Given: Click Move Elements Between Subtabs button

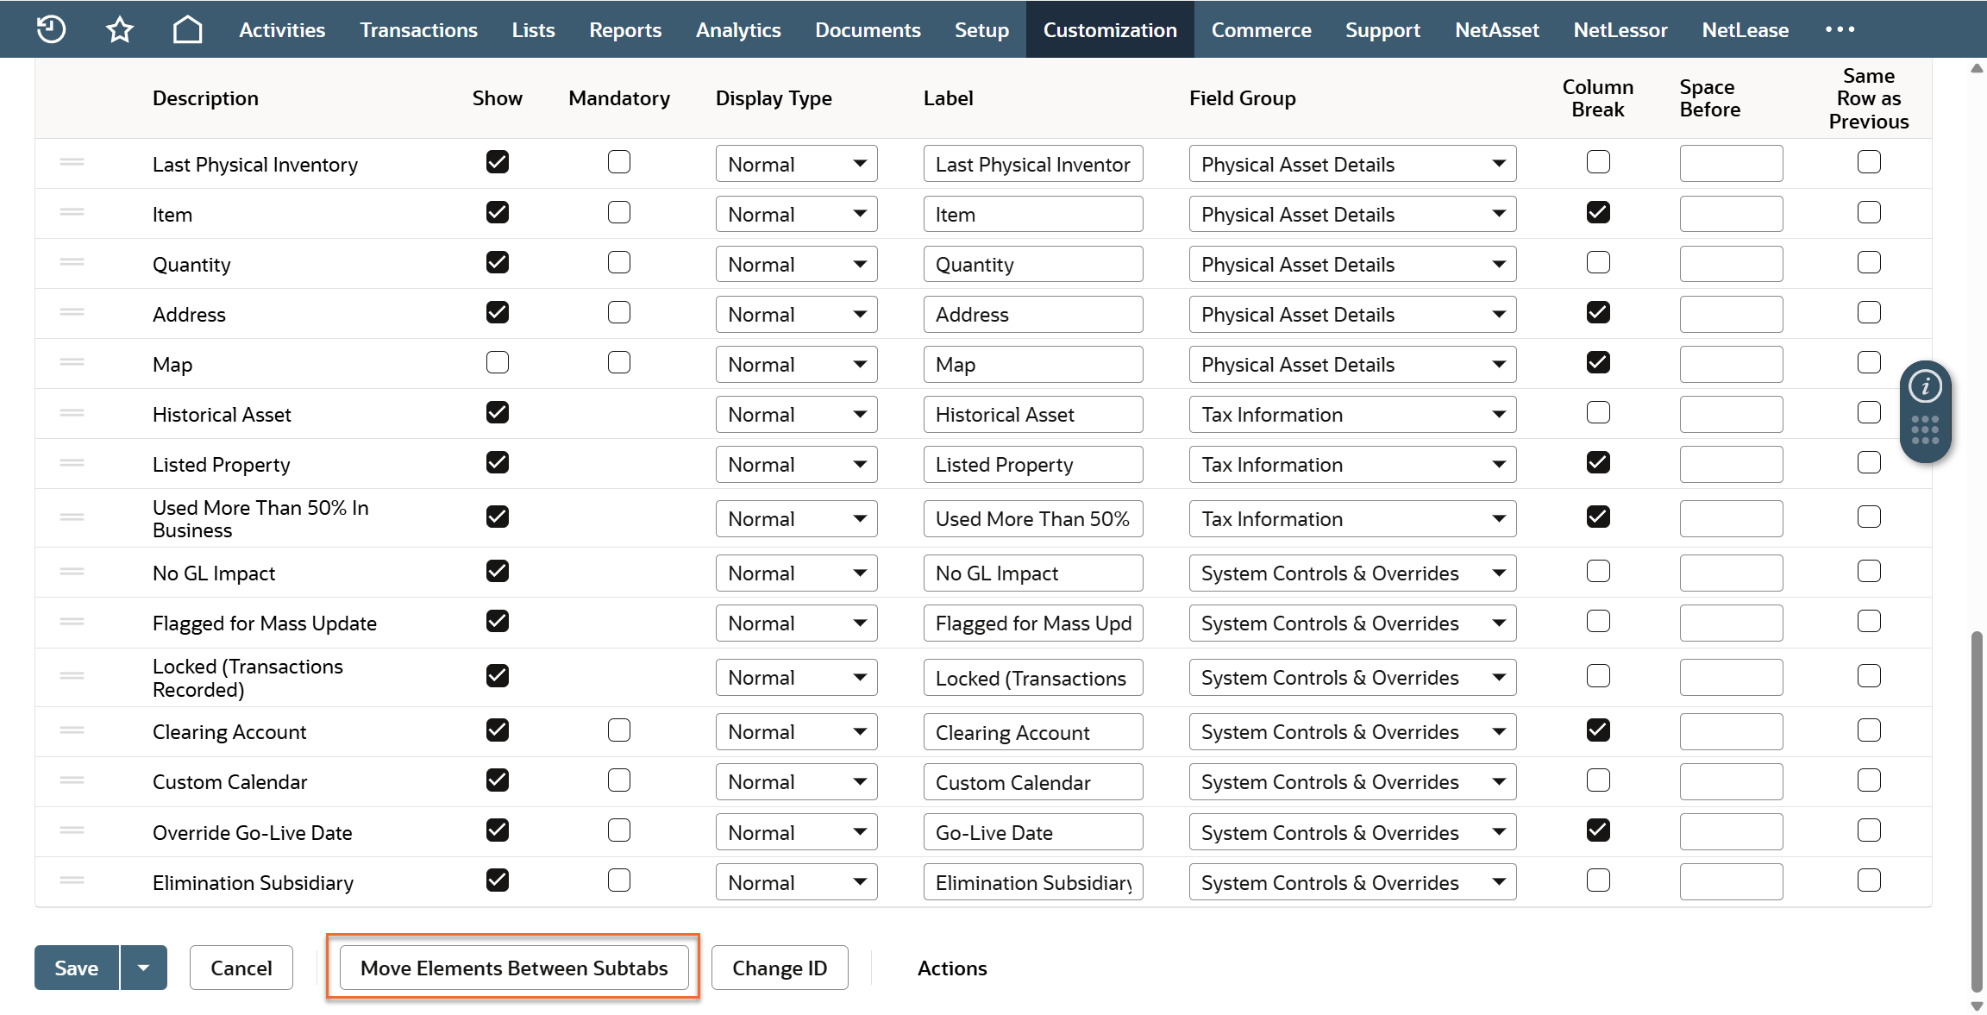Looking at the screenshot, I should [514, 968].
